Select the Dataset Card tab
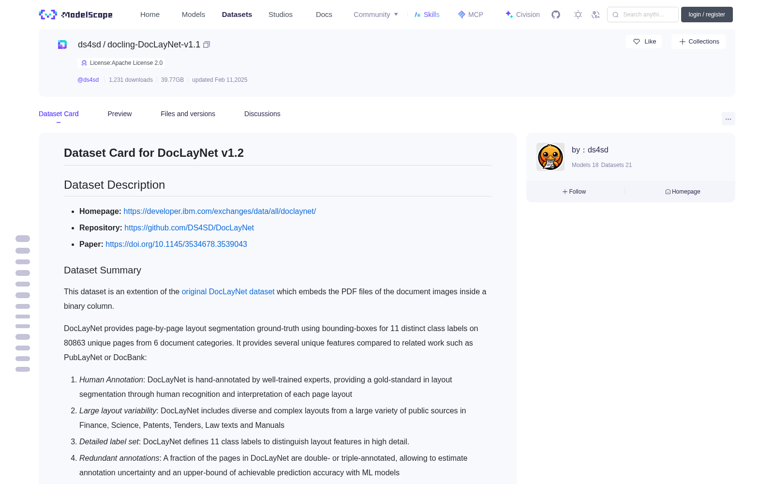 tap(59, 114)
